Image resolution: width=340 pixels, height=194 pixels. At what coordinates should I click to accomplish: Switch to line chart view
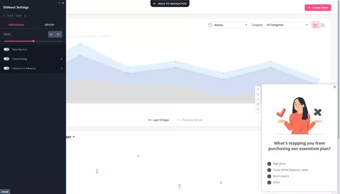[x=316, y=25]
